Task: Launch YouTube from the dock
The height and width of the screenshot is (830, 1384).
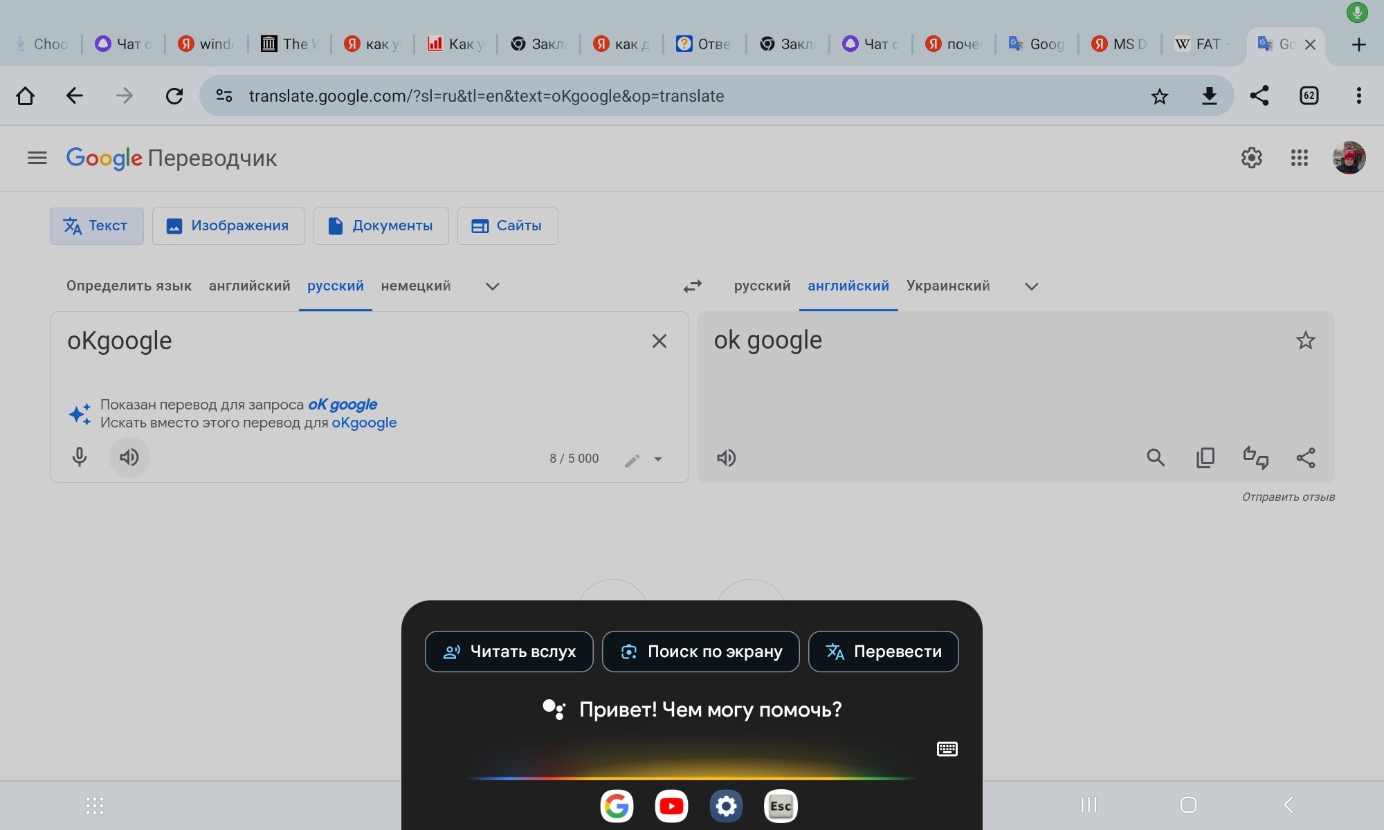Action: tap(671, 806)
